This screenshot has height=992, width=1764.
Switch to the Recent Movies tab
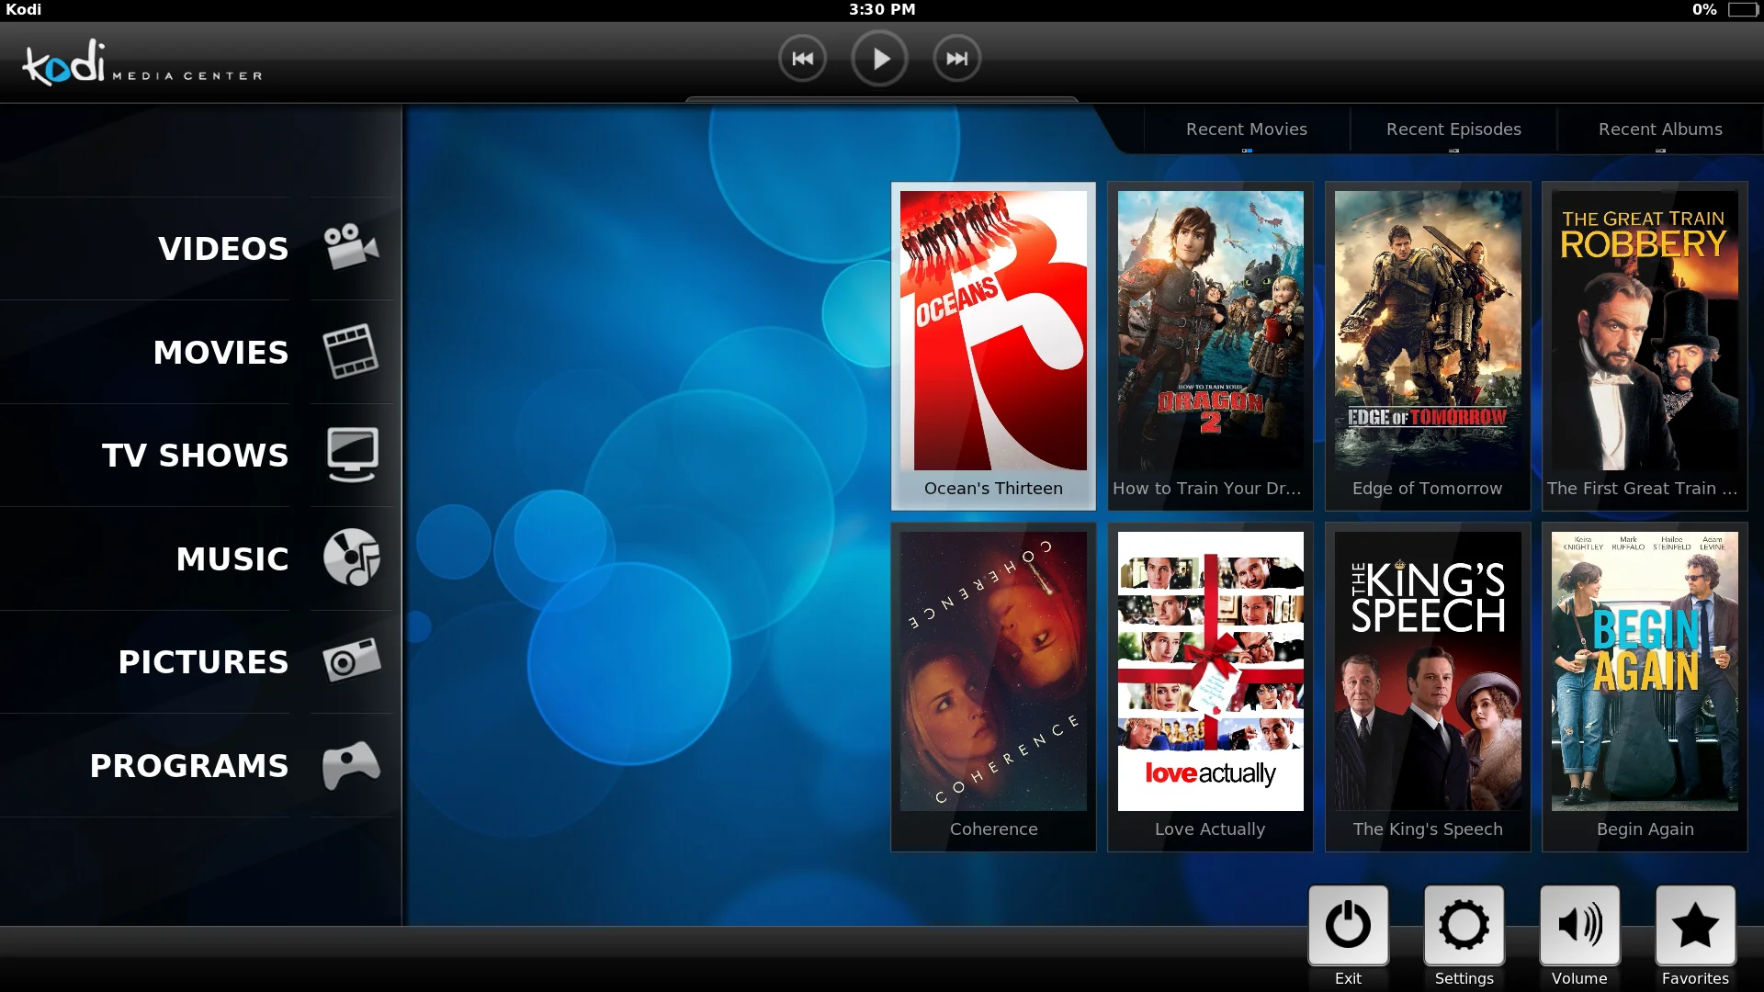coord(1246,130)
